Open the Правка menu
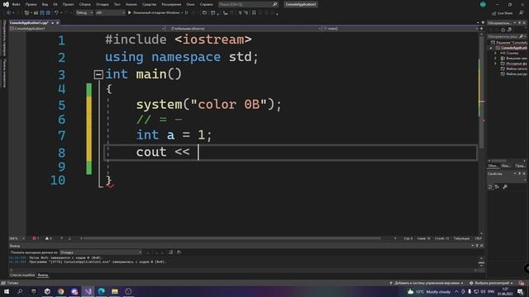529x297 pixels. pyautogui.click(x=31, y=4)
